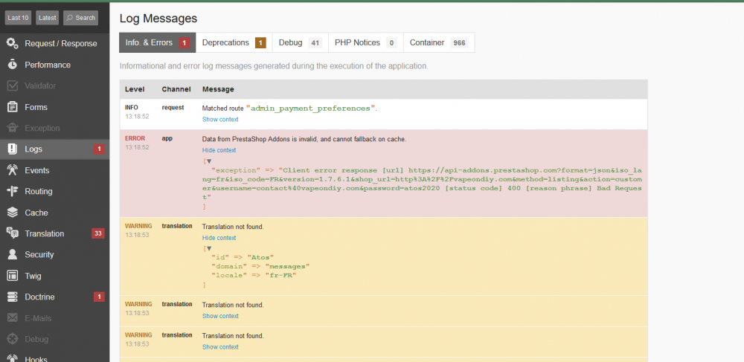Image resolution: width=744 pixels, height=362 pixels.
Task: Open the Performance stopwatch icon
Action: pos(13,65)
